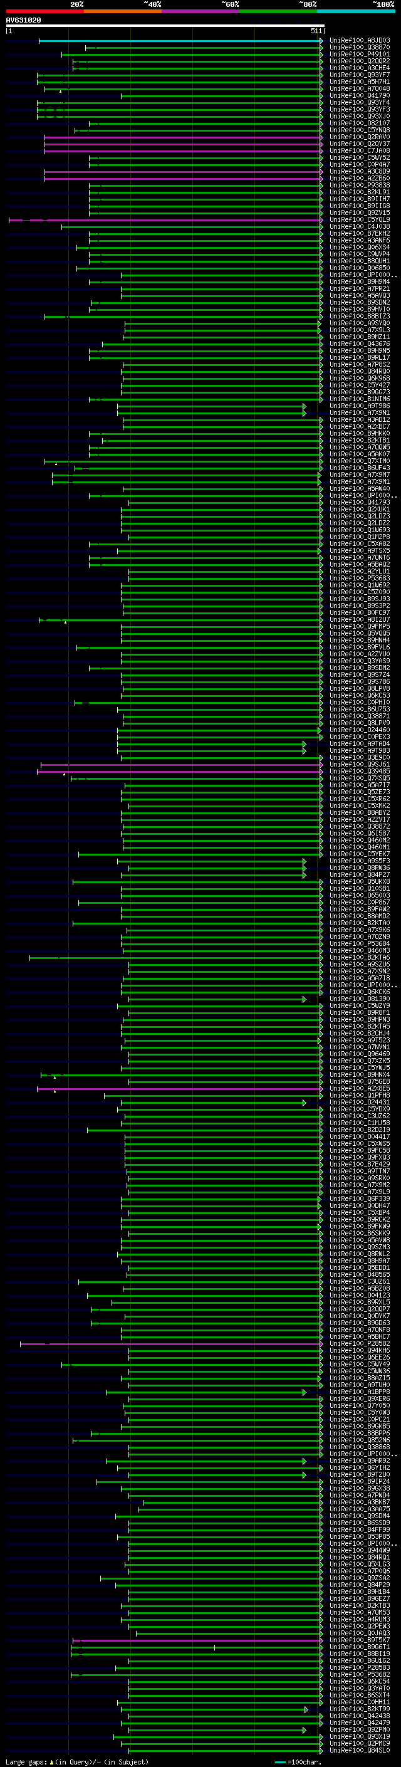The height and width of the screenshot is (1767, 401).
Task: Pick UniRef100_Q06850 from the hit list
Action: (360, 268)
